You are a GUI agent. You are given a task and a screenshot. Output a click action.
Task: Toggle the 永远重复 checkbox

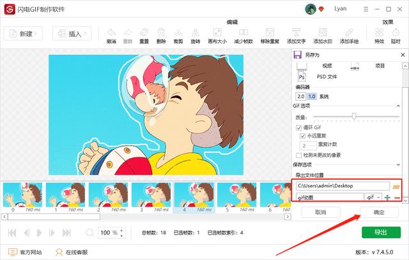(303, 136)
